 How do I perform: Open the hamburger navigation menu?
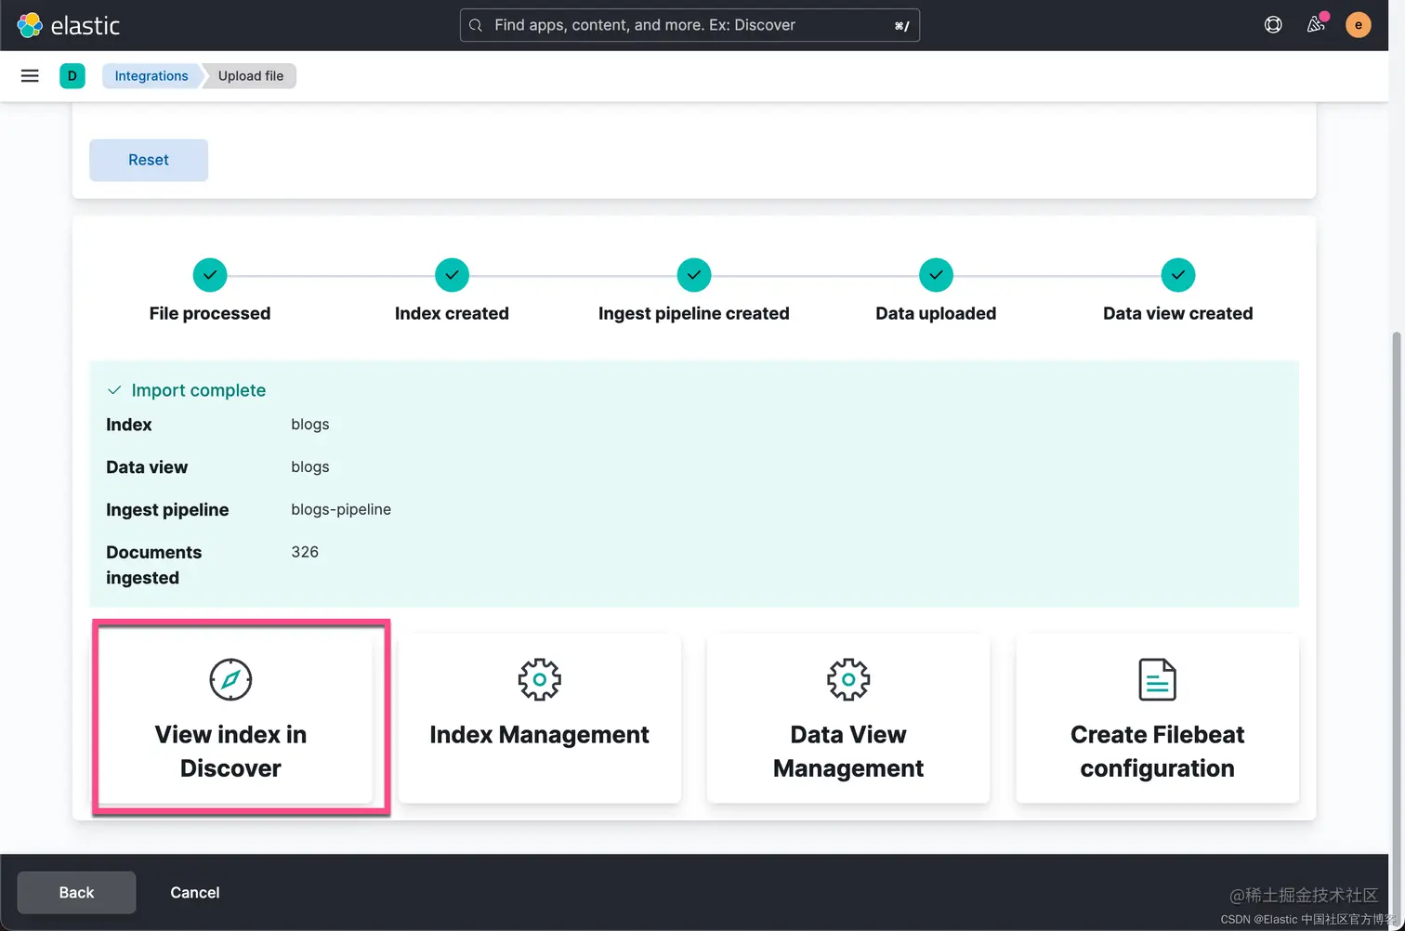coord(30,76)
